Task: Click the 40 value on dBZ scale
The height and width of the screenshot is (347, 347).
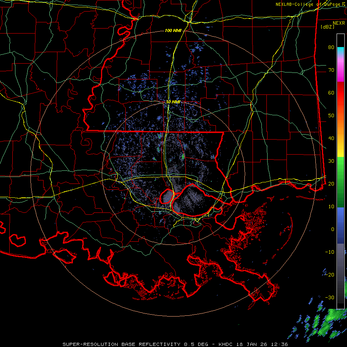Action: (x=331, y=138)
